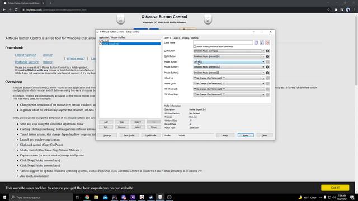
Task: Open the Wheel Down dropdown
Action: [x=229, y=84]
